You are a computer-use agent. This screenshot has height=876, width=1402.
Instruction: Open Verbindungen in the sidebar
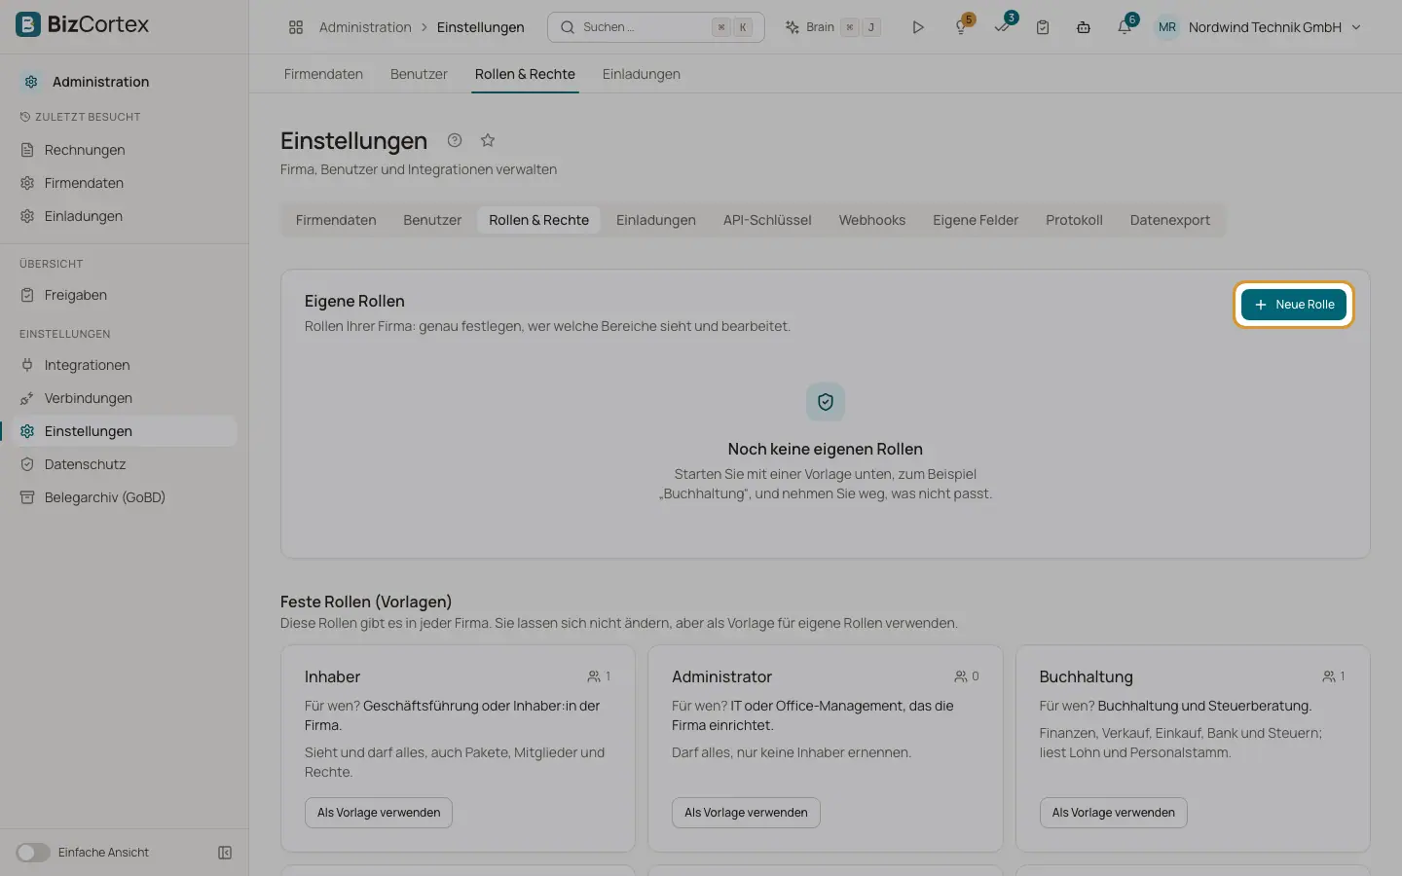[126, 398]
